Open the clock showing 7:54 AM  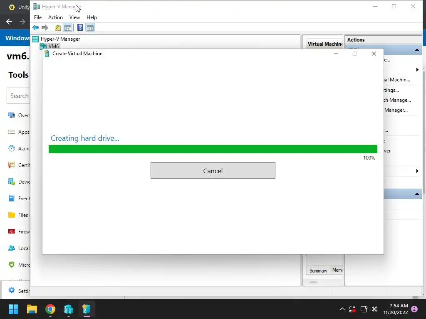tap(396, 309)
